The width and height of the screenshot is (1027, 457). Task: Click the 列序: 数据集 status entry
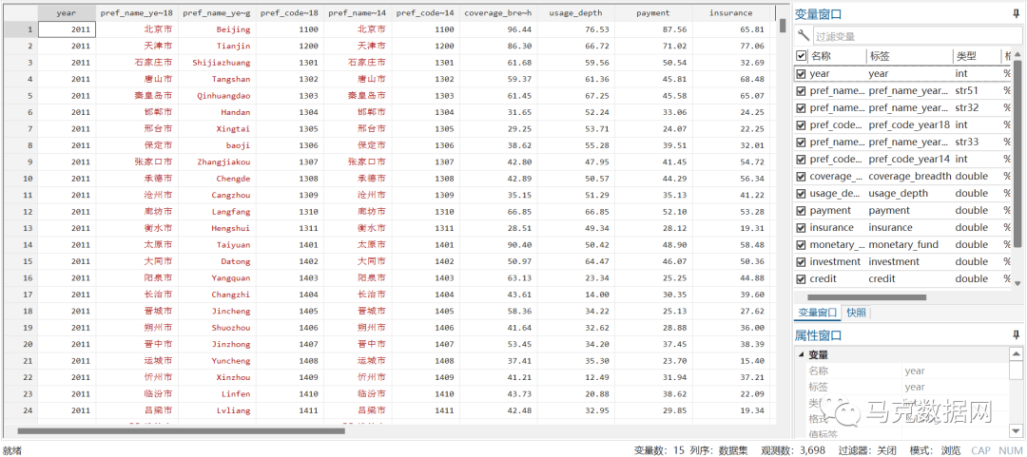[720, 450]
